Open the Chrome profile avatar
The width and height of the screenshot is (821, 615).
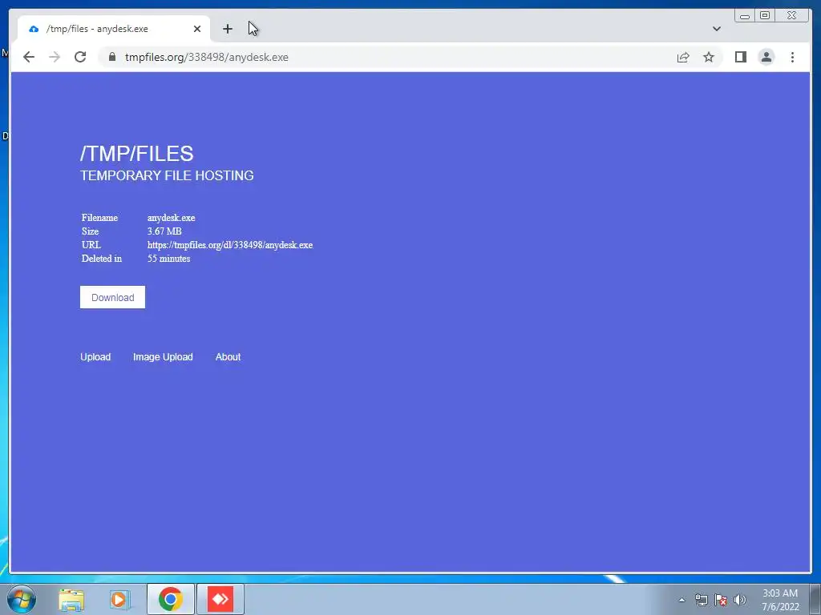point(766,57)
